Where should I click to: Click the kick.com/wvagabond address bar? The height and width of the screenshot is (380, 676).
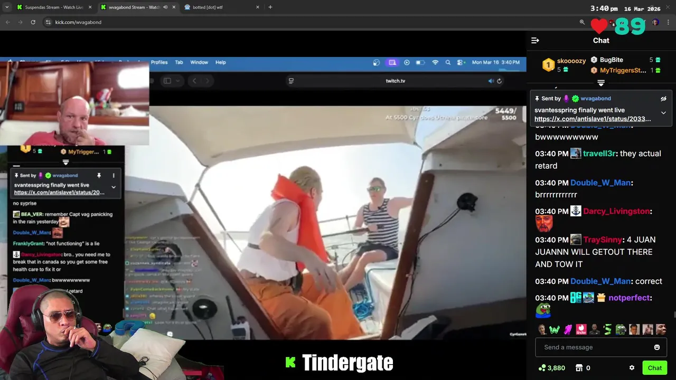78,22
